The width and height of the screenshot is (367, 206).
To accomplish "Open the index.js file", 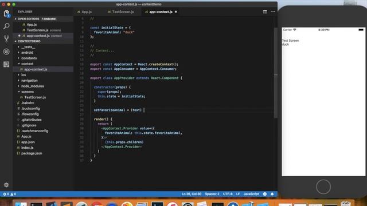I will 27,148.
